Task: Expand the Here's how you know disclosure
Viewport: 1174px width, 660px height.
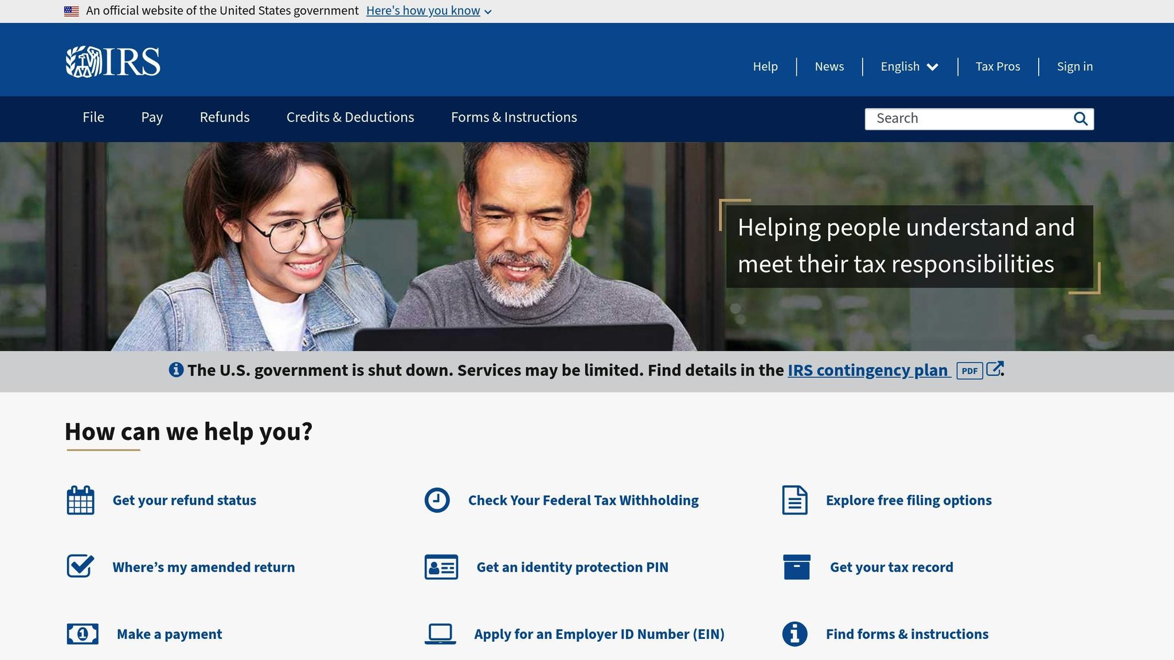Action: pyautogui.click(x=424, y=10)
